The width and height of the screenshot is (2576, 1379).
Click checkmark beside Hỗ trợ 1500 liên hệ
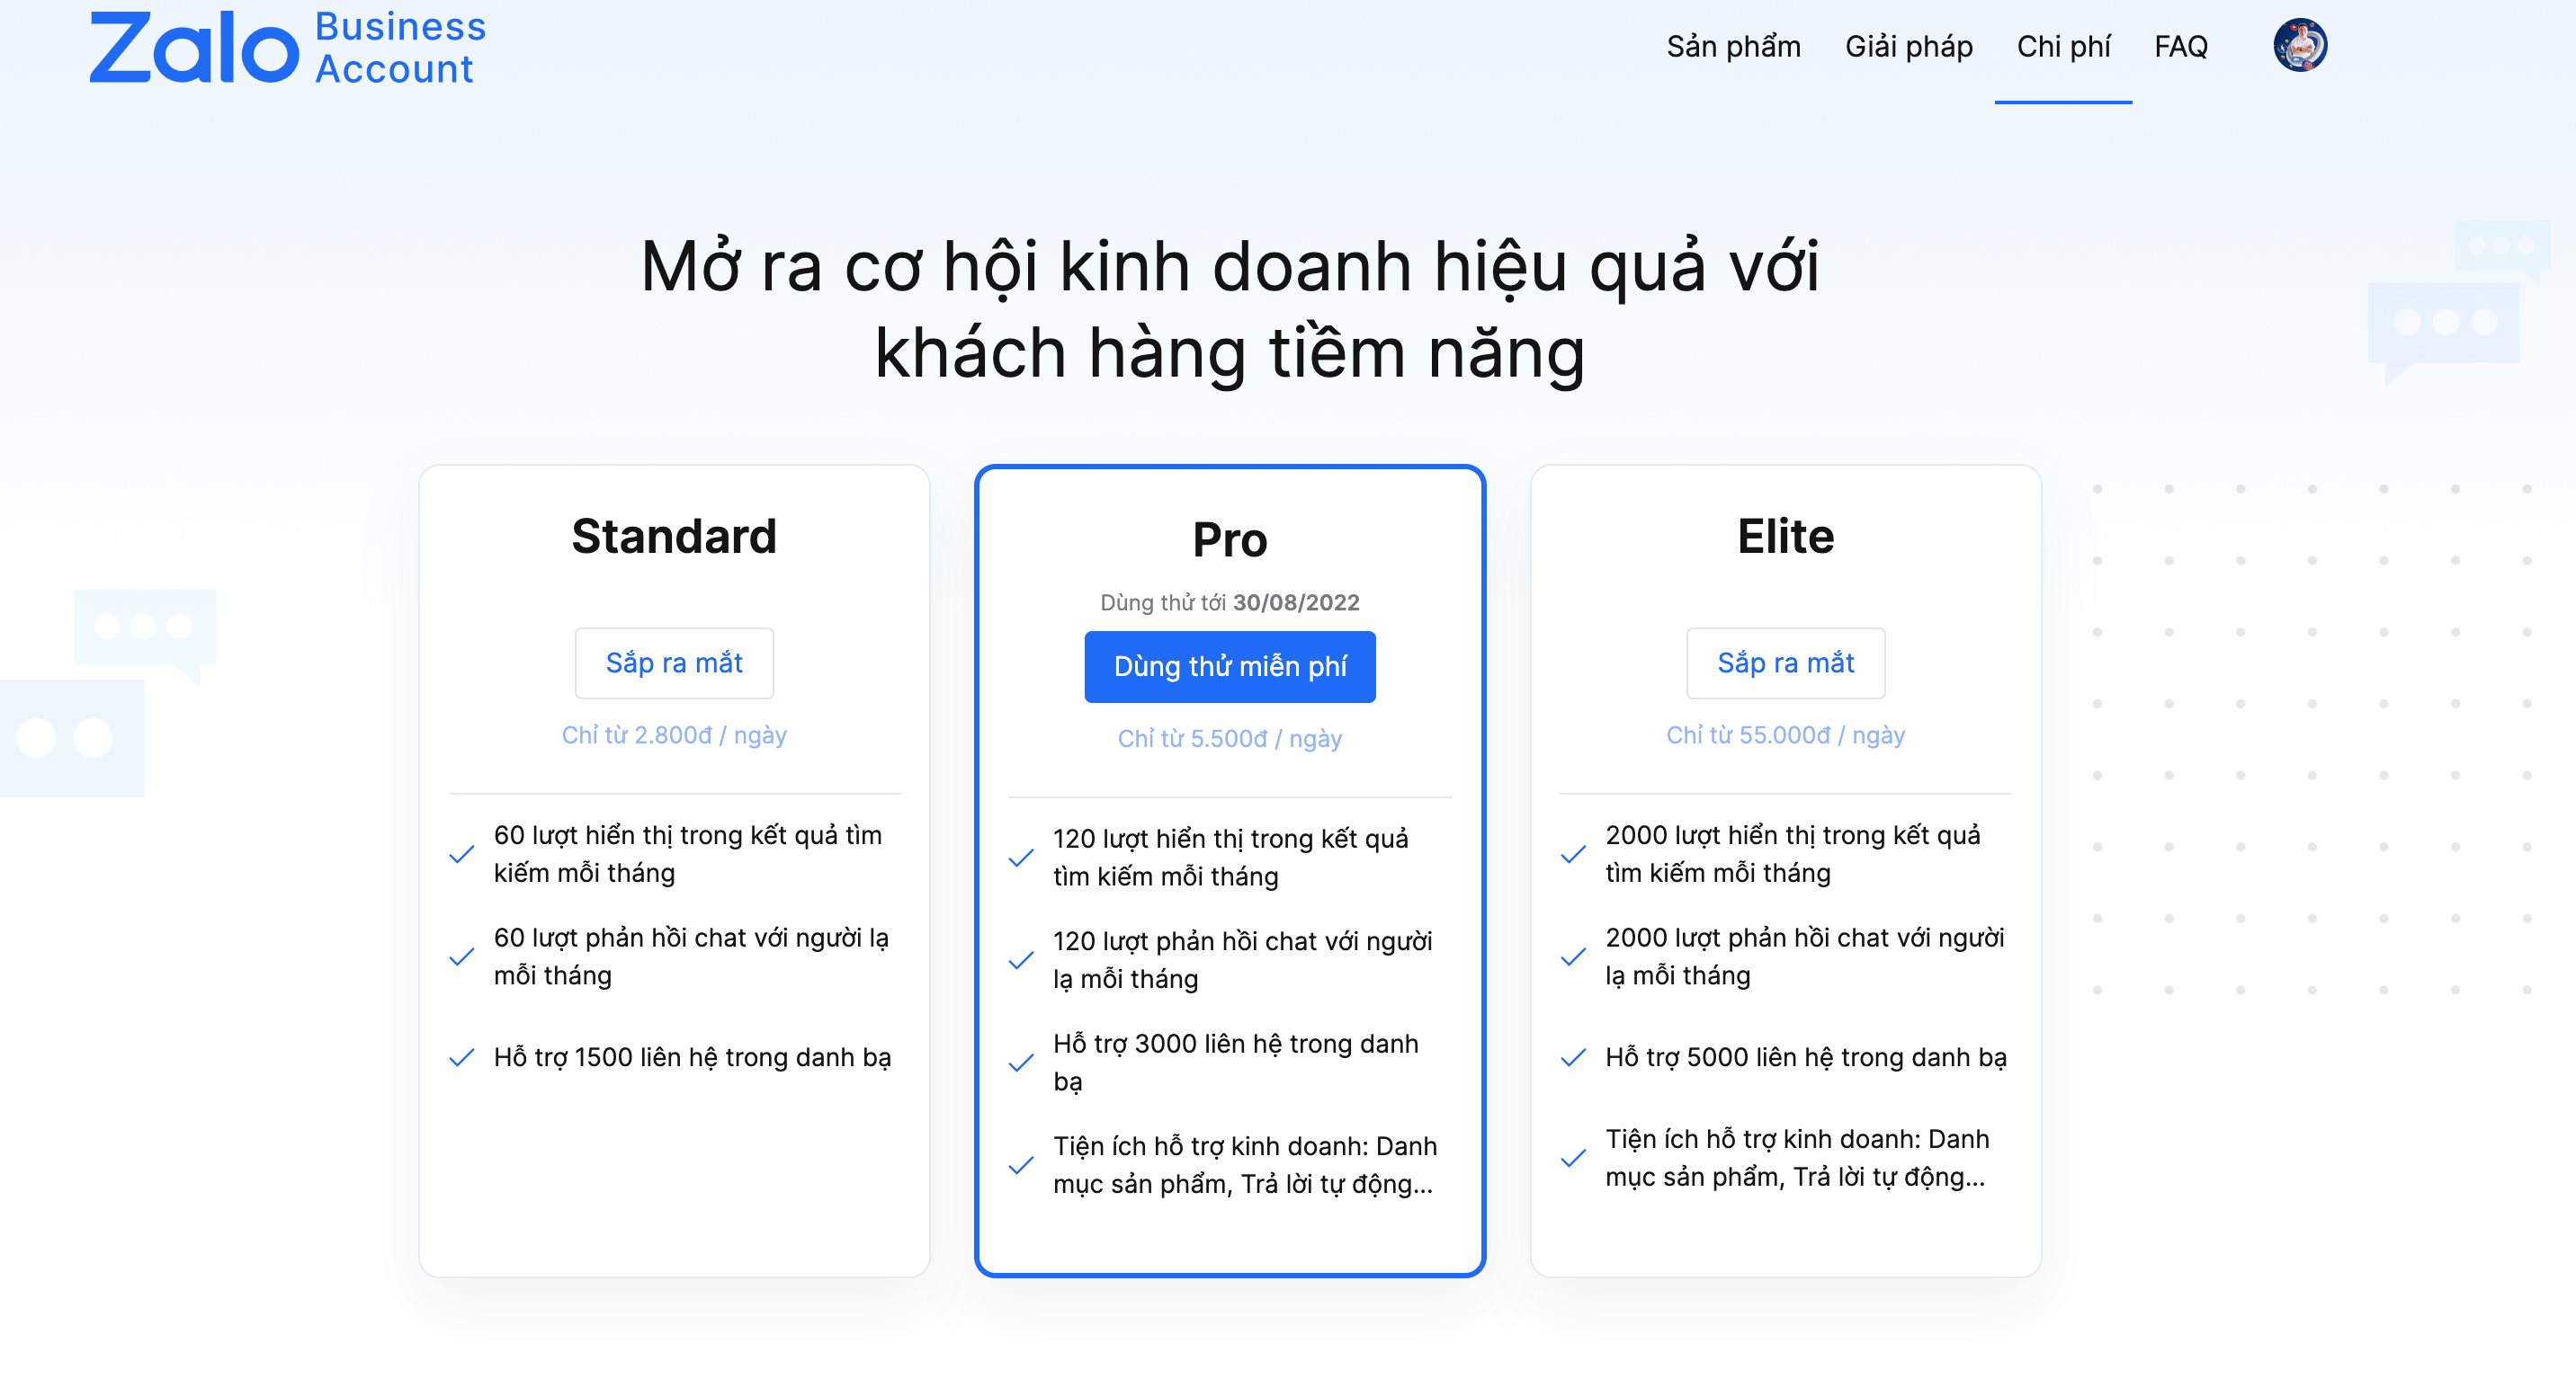point(461,1058)
